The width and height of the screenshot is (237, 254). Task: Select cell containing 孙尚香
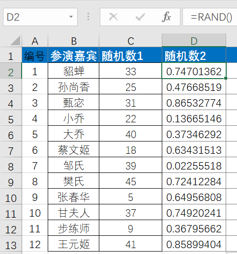click(x=74, y=86)
